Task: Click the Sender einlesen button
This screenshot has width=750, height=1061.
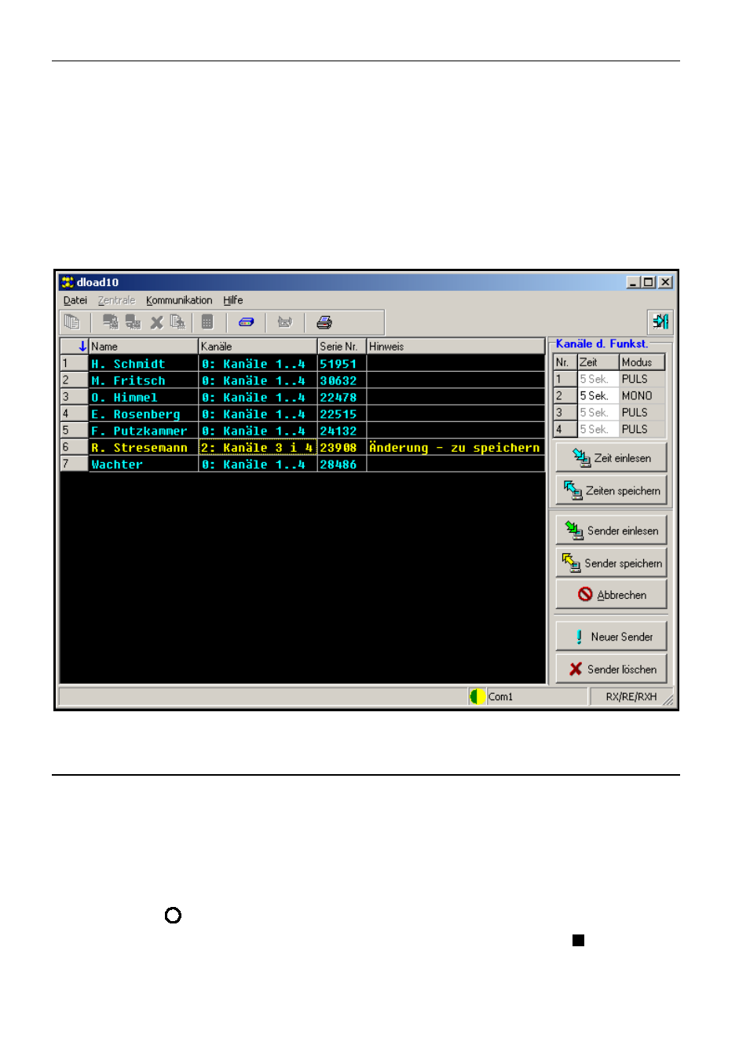Action: (611, 530)
